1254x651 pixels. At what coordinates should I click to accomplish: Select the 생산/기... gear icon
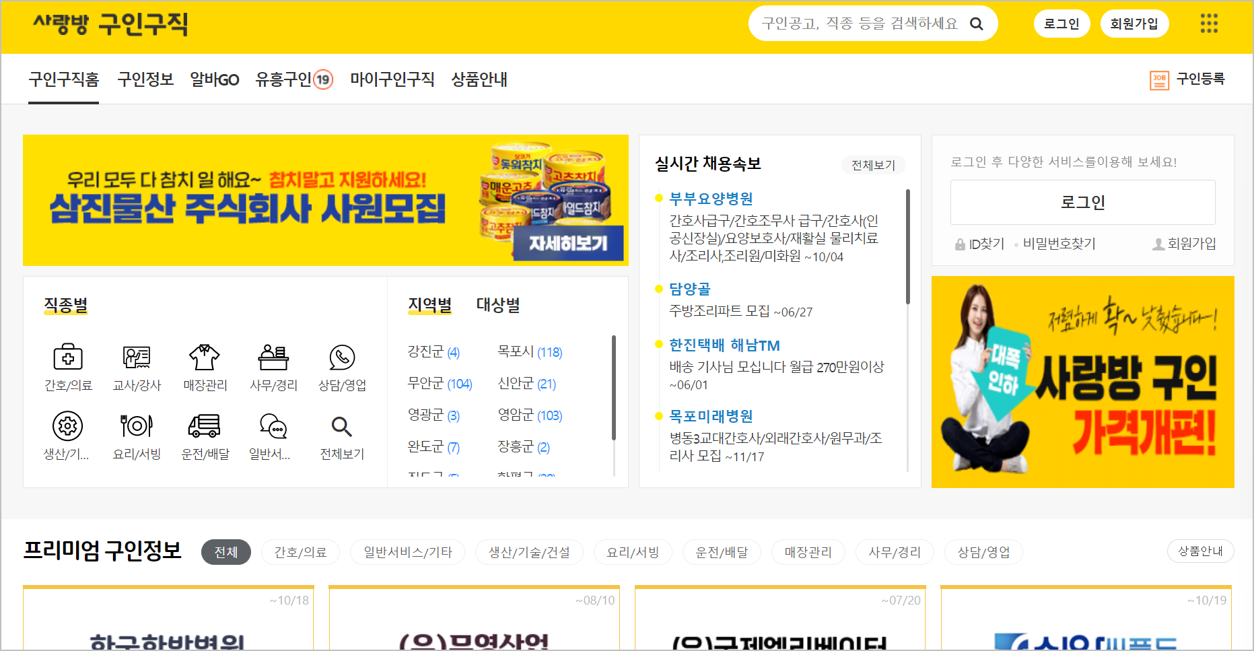(x=67, y=426)
